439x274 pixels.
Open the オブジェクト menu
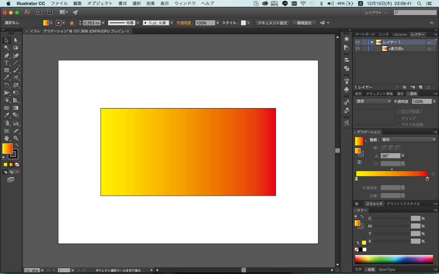(x=100, y=3)
